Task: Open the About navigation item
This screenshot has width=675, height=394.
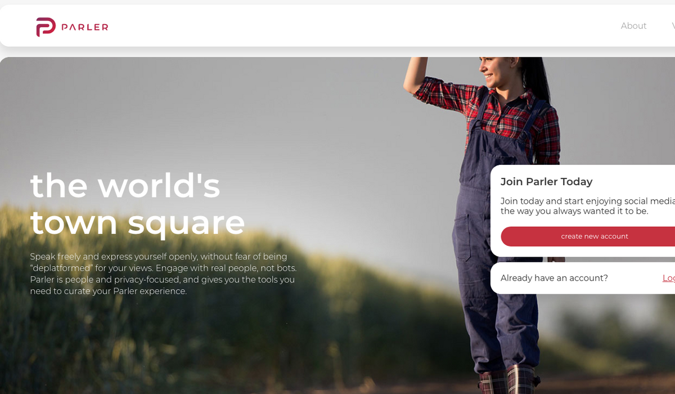Action: click(633, 26)
